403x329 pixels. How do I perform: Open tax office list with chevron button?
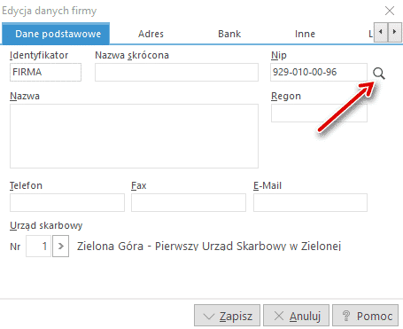[61, 246]
